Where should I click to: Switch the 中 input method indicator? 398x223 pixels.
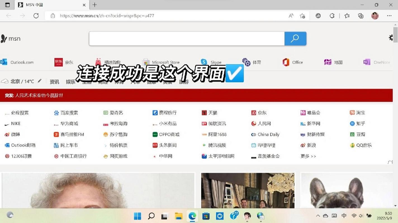344,216
